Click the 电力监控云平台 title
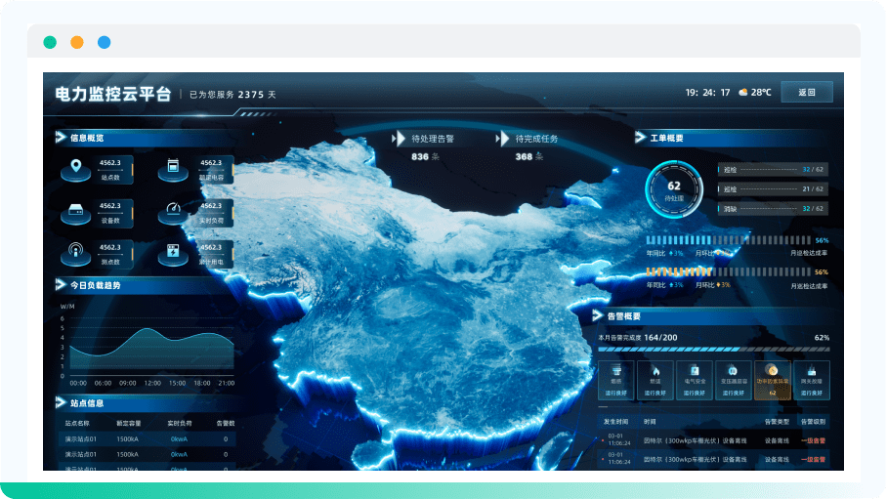The image size is (887, 499). pos(113,94)
